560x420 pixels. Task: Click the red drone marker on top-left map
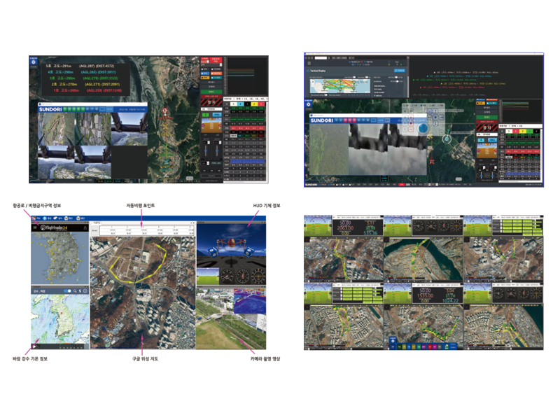[166, 111]
